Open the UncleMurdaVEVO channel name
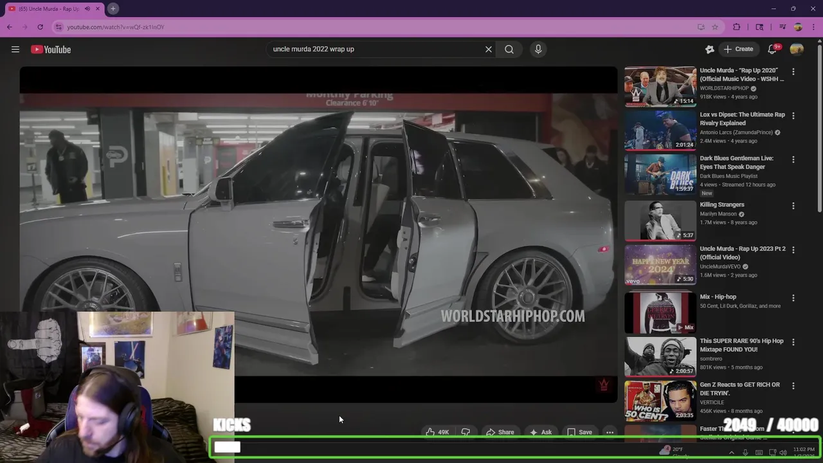This screenshot has height=463, width=823. pyautogui.click(x=720, y=266)
